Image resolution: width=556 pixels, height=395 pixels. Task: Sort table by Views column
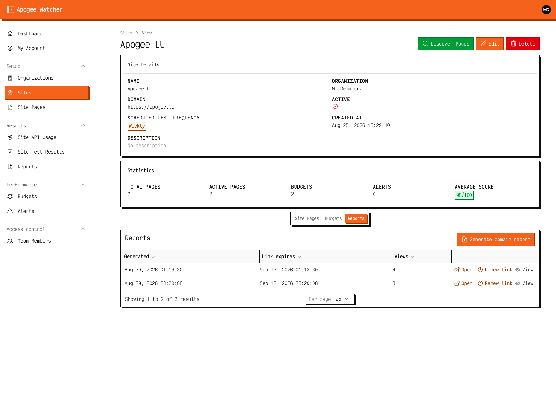[404, 256]
